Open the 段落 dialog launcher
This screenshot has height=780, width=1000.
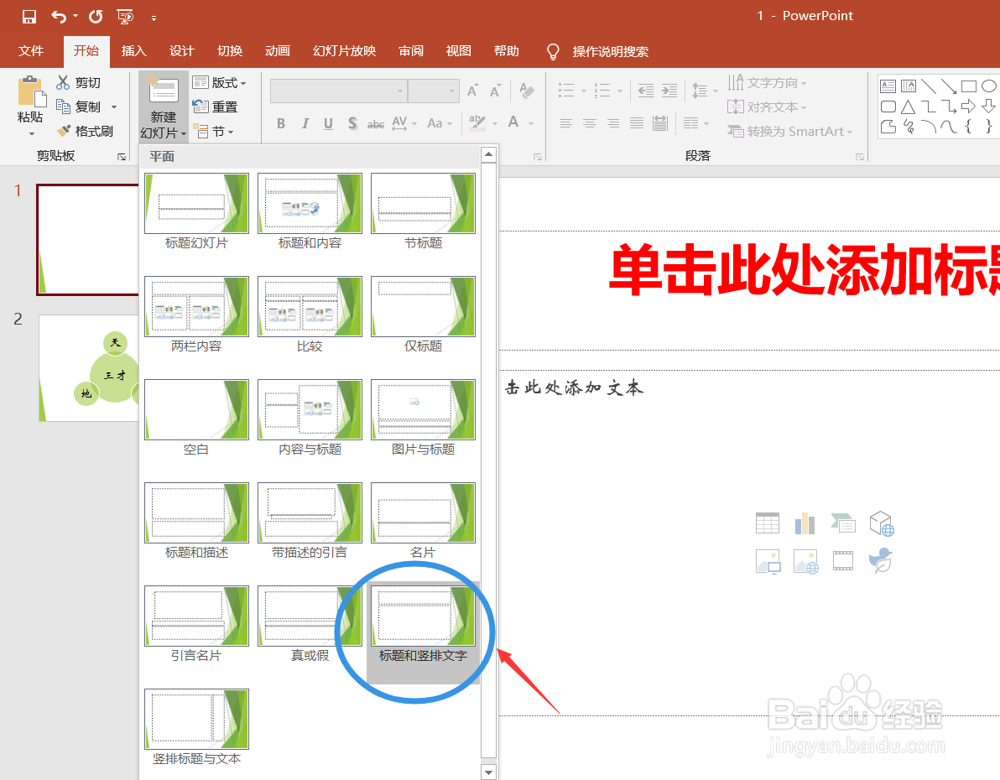(860, 157)
